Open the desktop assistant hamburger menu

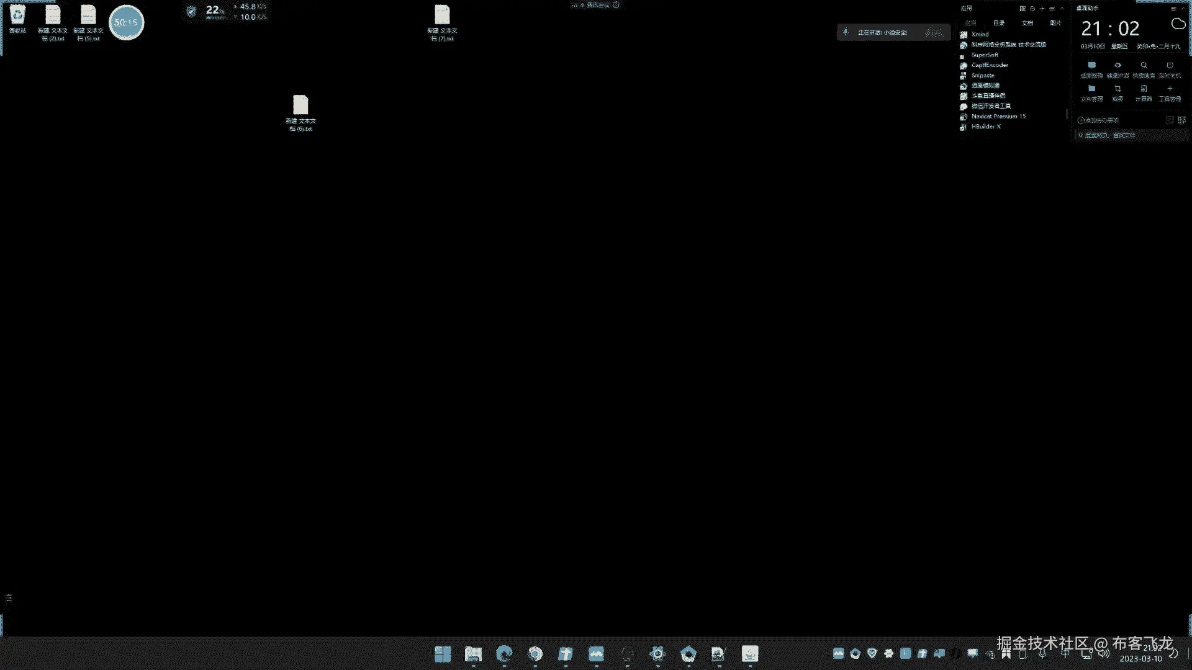point(1173,9)
